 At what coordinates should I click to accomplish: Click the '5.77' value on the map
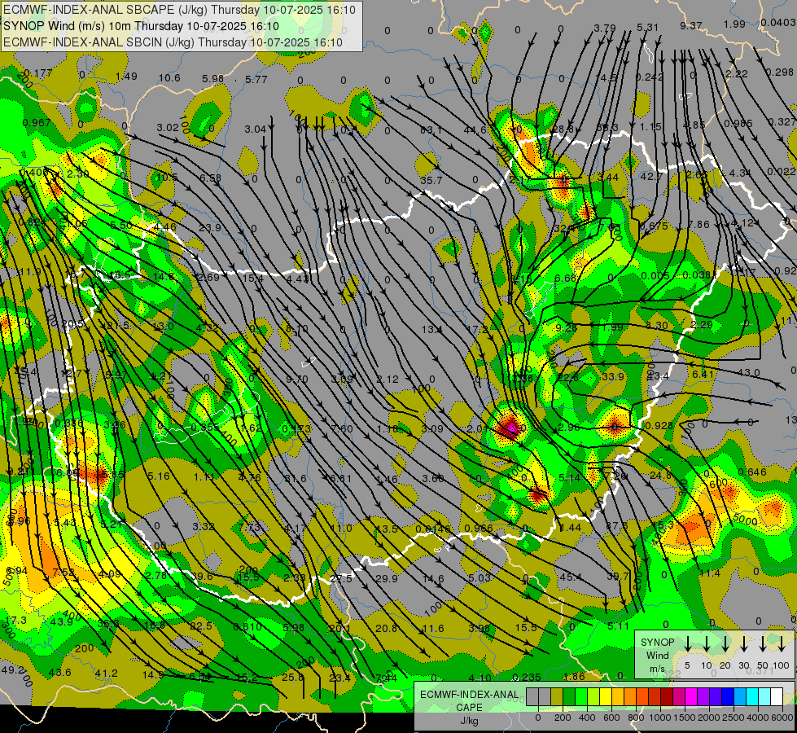point(256,79)
